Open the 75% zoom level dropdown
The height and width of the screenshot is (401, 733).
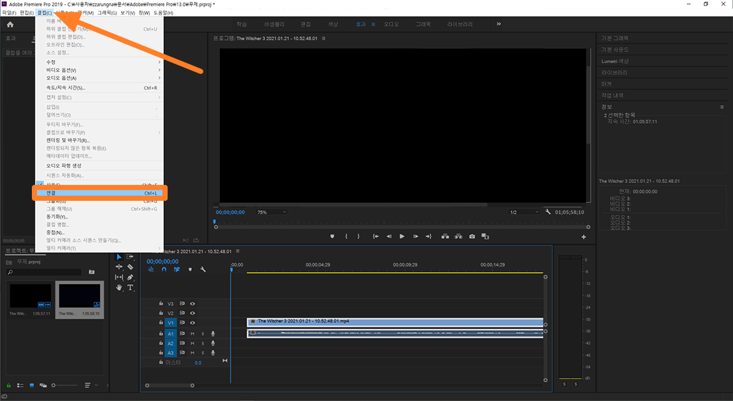tap(272, 212)
